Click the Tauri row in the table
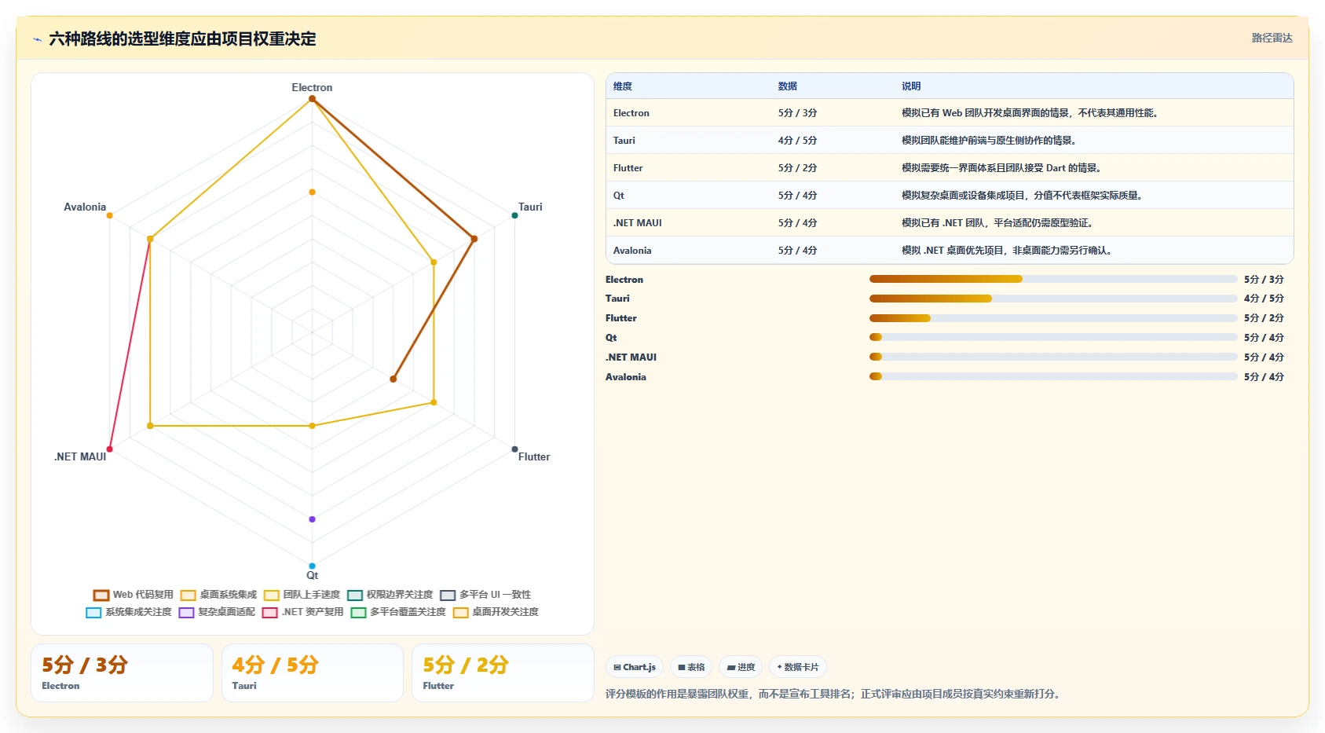The height and width of the screenshot is (733, 1325). [950, 141]
